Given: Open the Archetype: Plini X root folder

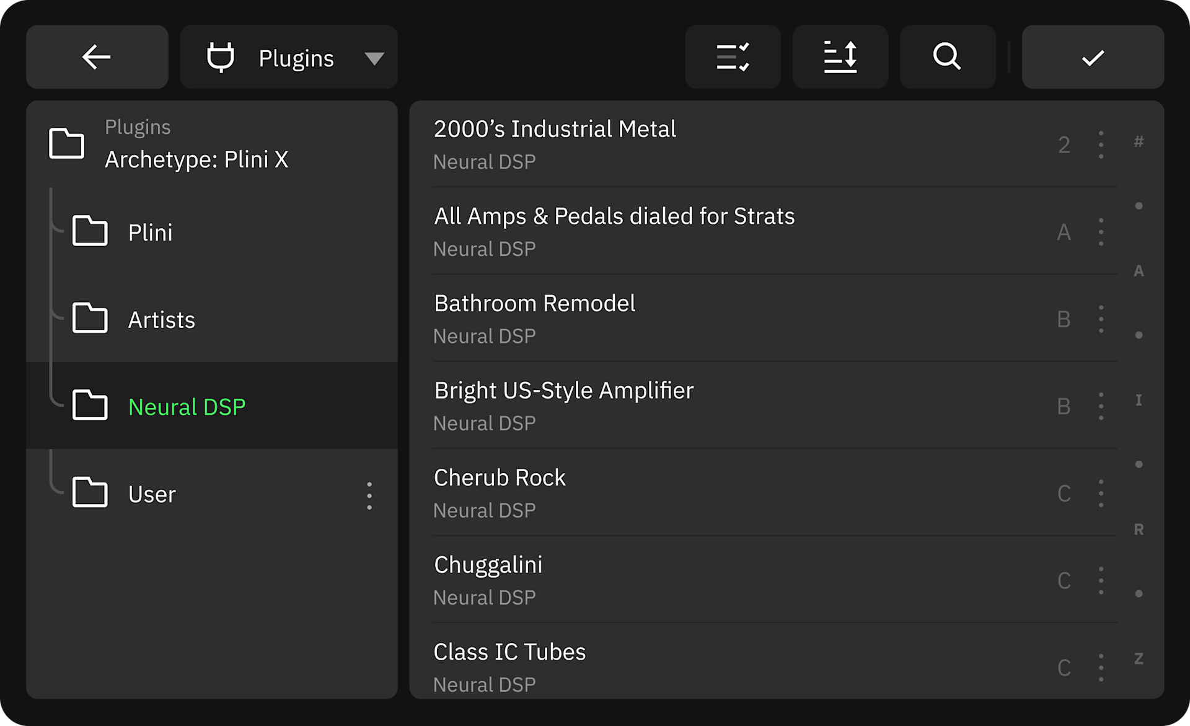Looking at the screenshot, I should click(x=195, y=159).
